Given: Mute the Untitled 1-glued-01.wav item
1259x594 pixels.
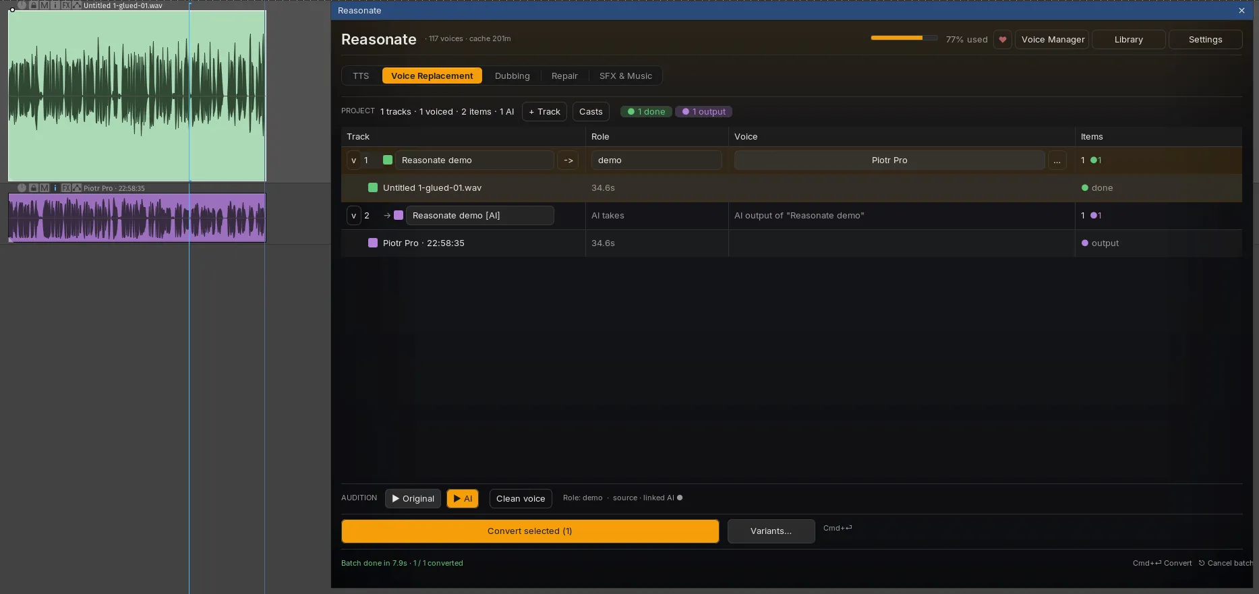Looking at the screenshot, I should click(x=45, y=5).
